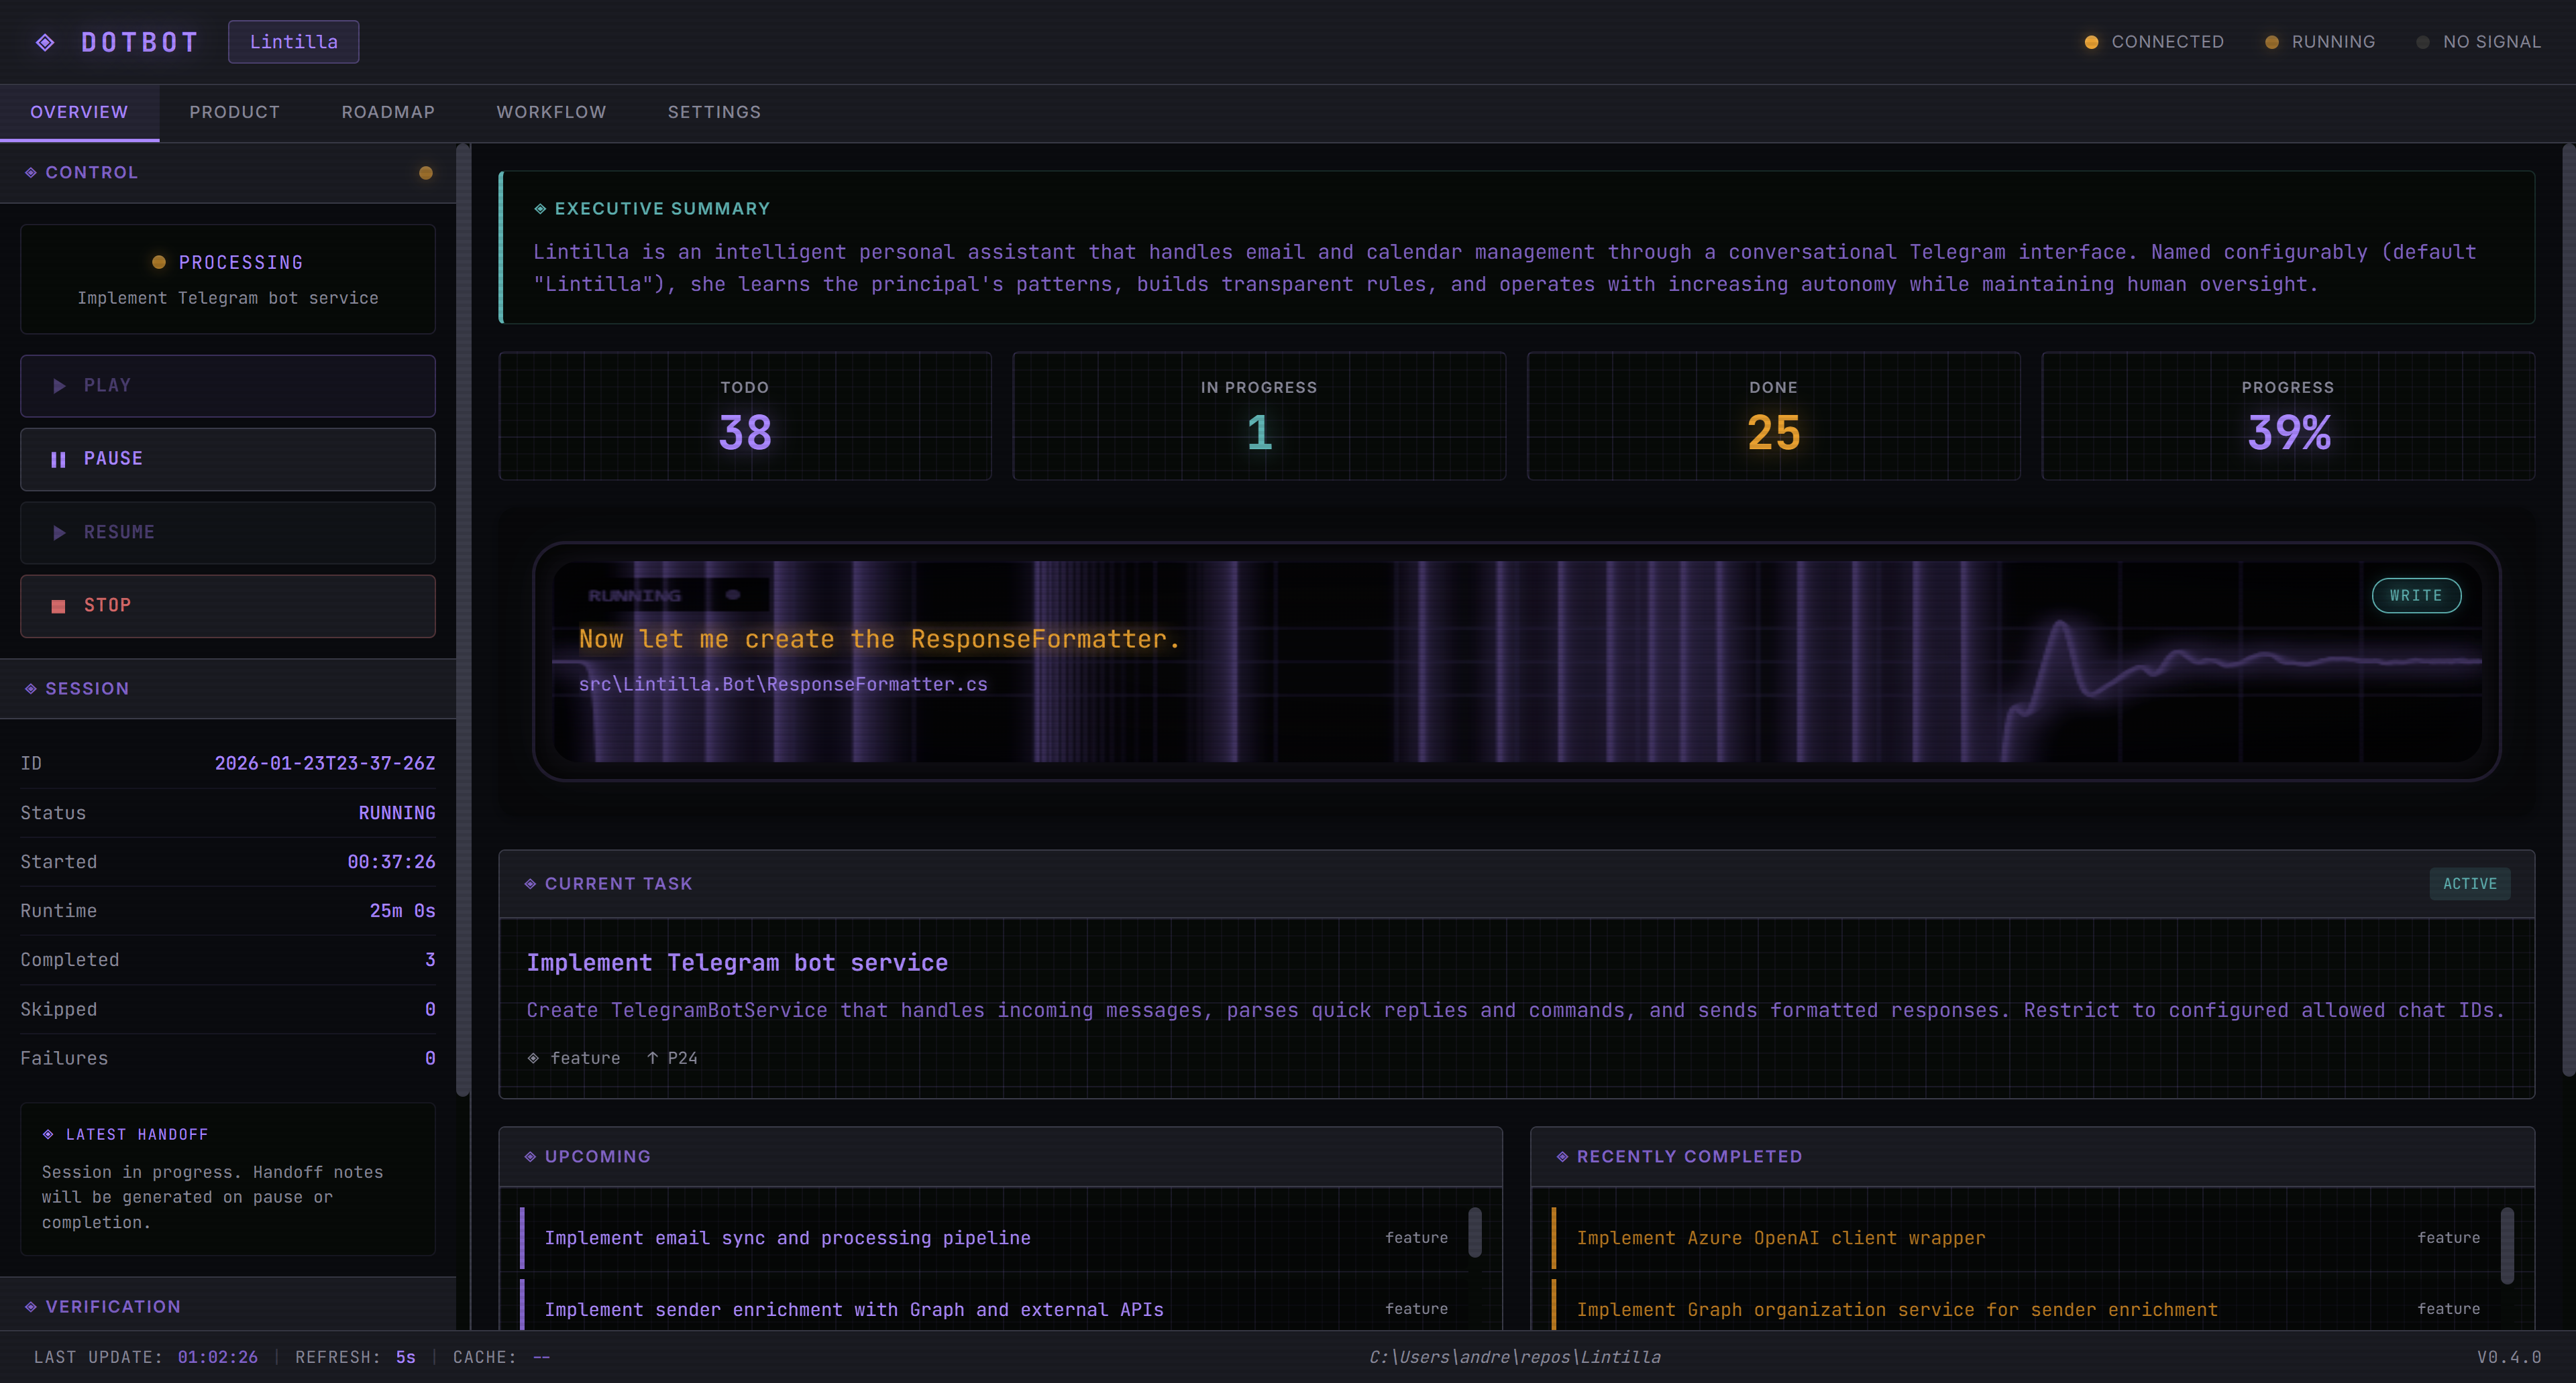Click the feature tag icon under Implement Telegram bot service
2576x1383 pixels.
point(533,1057)
